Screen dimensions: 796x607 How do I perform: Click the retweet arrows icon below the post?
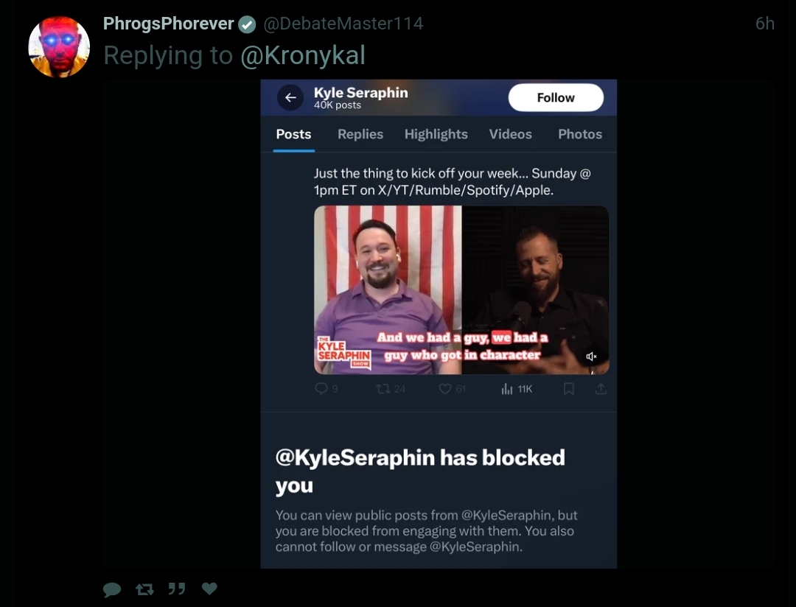pos(144,589)
